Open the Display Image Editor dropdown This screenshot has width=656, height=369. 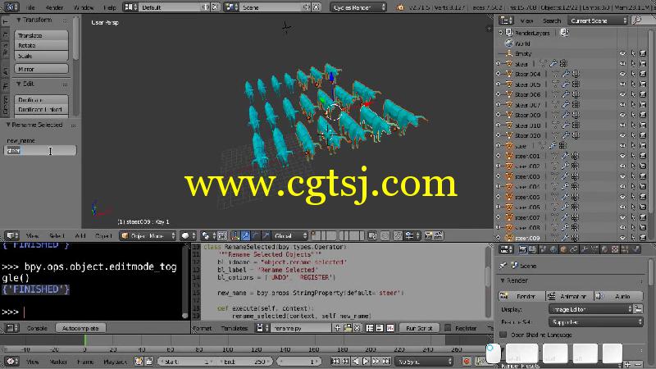(590, 309)
